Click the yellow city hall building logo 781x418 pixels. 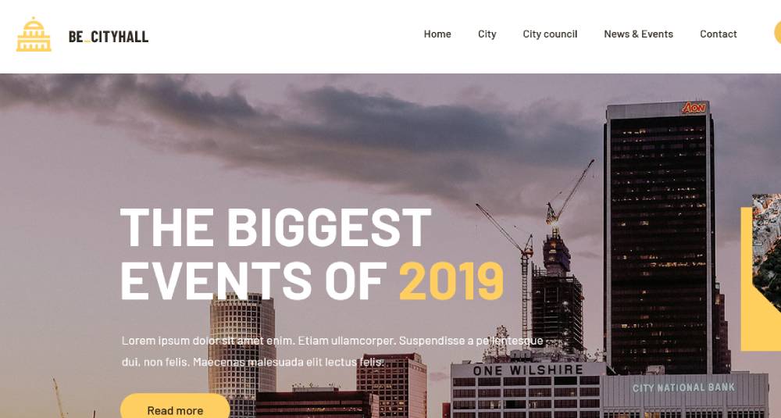(x=34, y=35)
